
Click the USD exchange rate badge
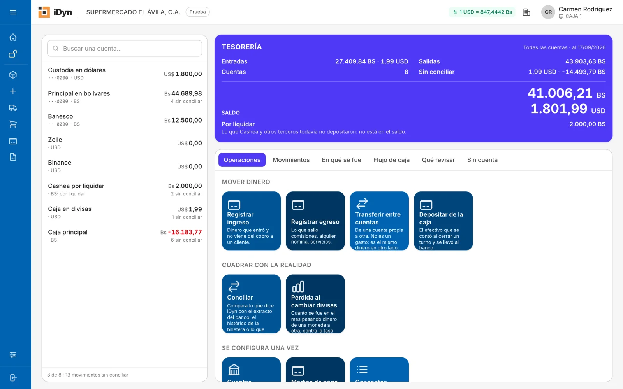(482, 12)
